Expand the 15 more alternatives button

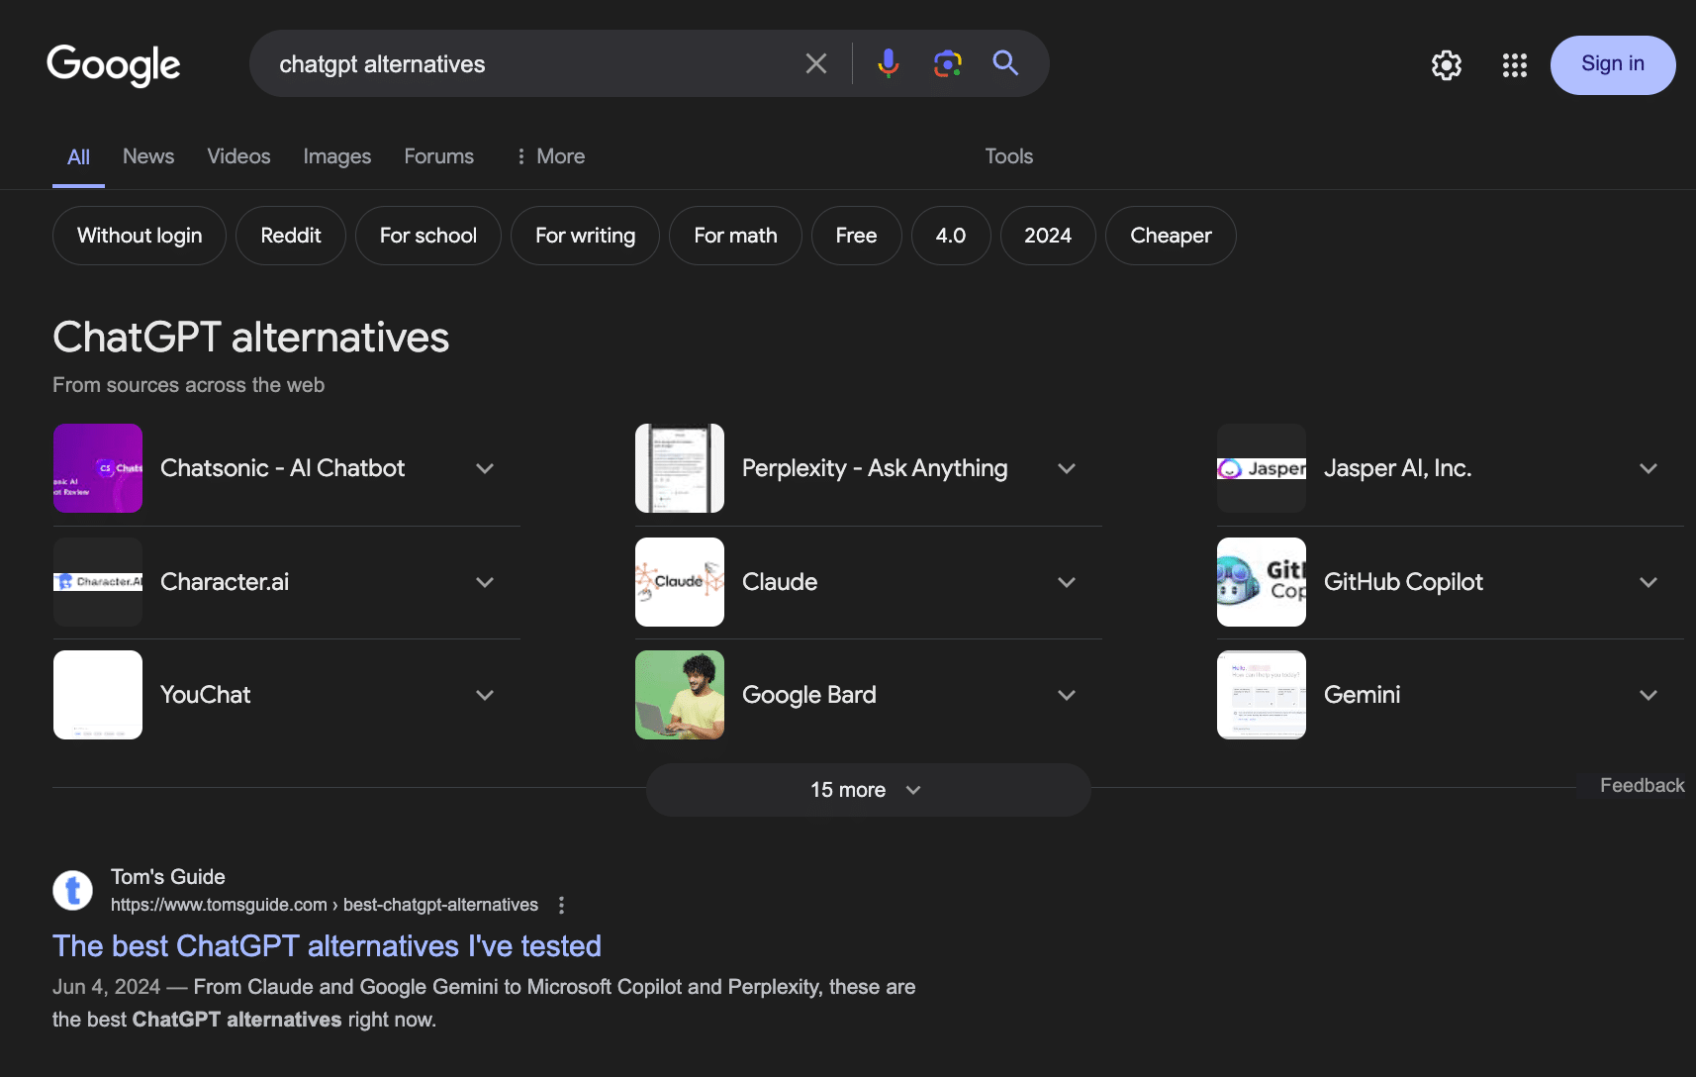(x=868, y=790)
